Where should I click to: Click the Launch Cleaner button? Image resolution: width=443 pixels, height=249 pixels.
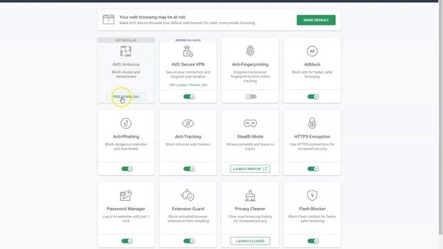point(250,241)
